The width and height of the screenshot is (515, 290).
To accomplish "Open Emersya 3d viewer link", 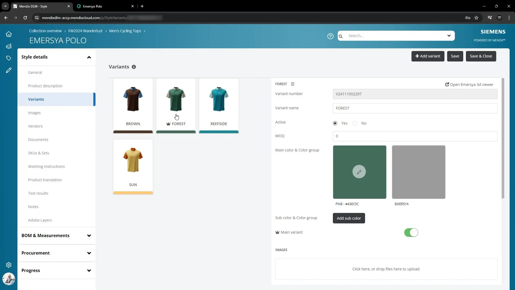I will click(x=469, y=85).
